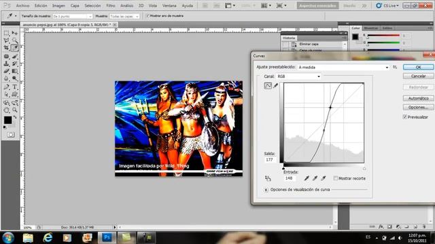Click Cancelar in the Curvas dialog
435x244 pixels.
point(419,76)
